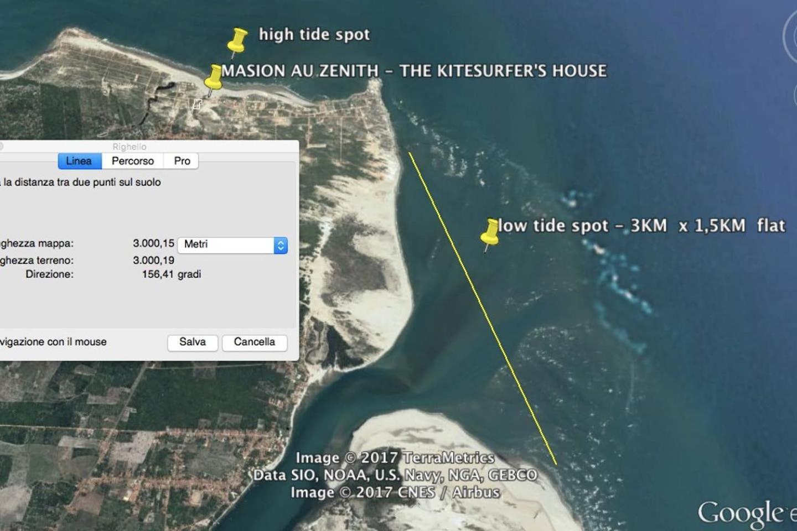Click the Salva button
This screenshot has height=531, width=797.
(193, 342)
